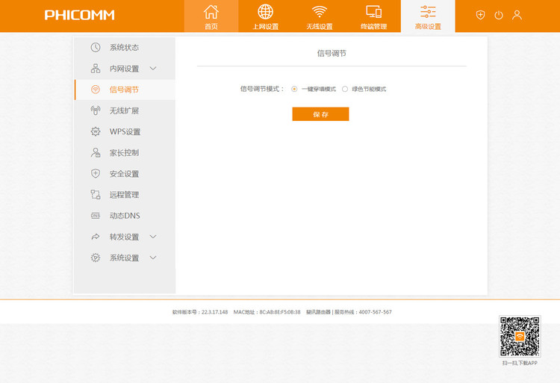The height and width of the screenshot is (383, 560).
Task: Click the forward arrow icon beside 转发设置
Action: coord(96,237)
